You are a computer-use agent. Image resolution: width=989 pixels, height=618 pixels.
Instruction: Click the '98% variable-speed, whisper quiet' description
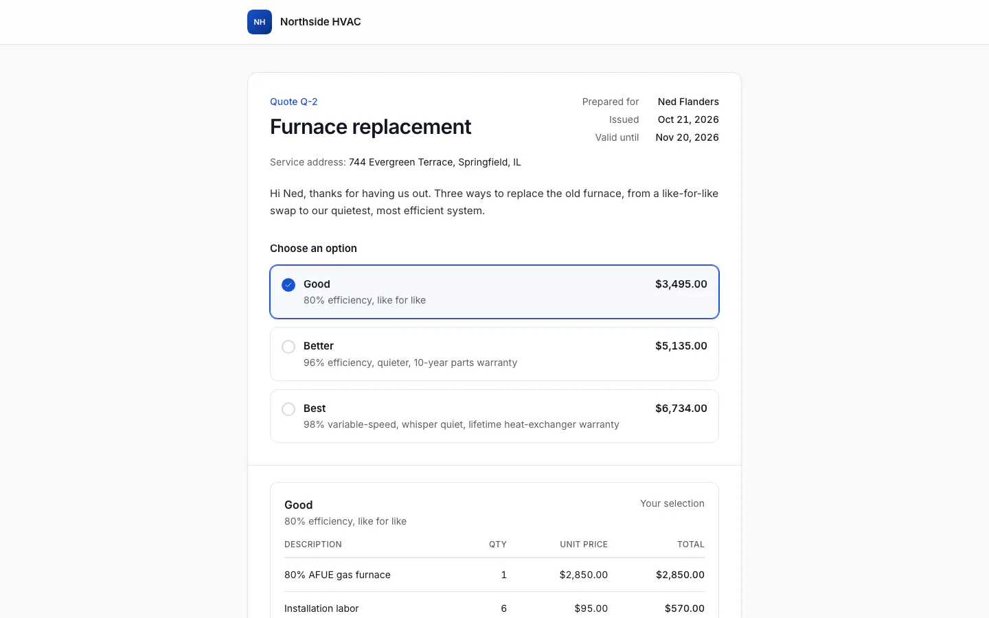tap(462, 424)
